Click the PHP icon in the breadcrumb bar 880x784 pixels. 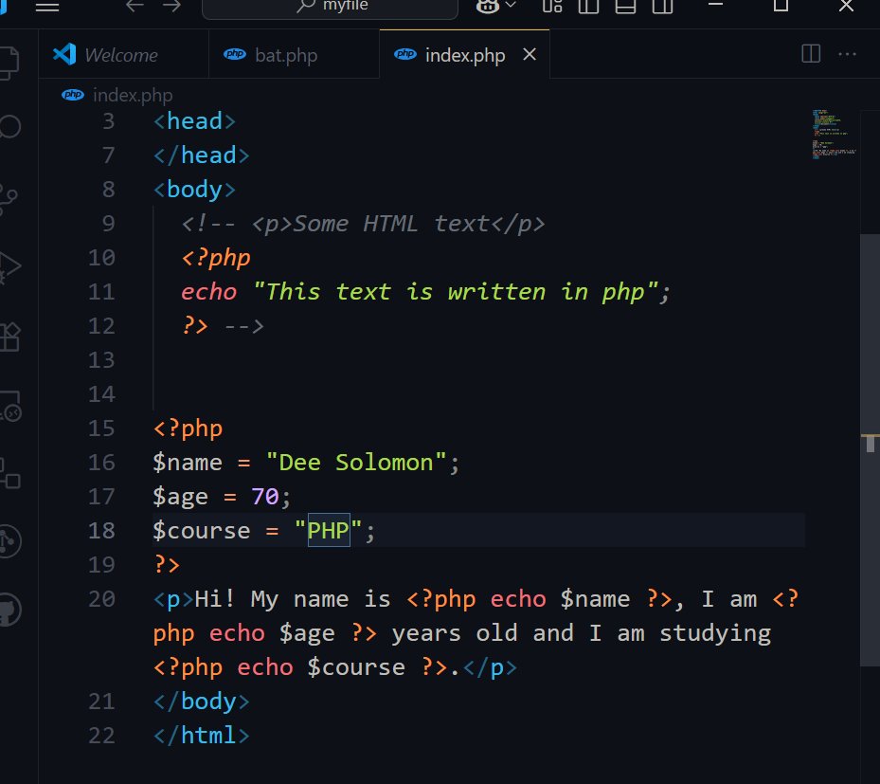click(73, 95)
